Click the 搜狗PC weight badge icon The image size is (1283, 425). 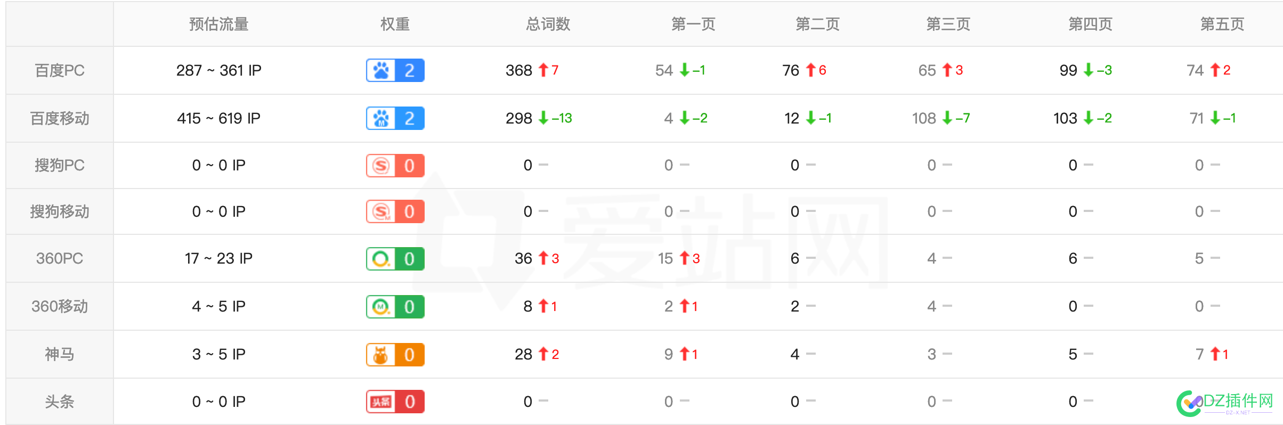pos(395,166)
